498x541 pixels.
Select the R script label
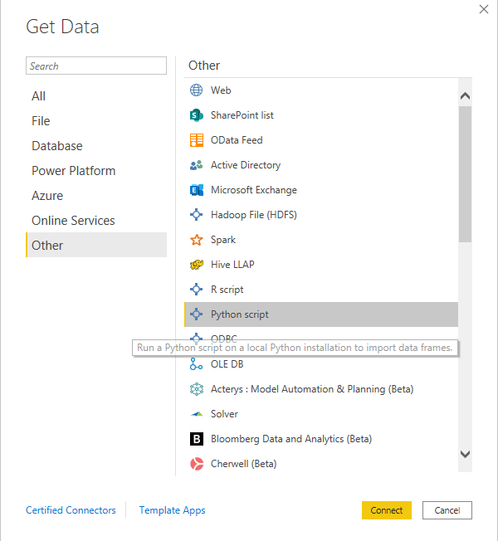tap(227, 290)
